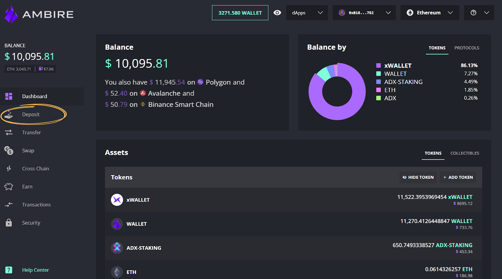This screenshot has height=279, width=502.
Task: Click the xWALLET token icon
Action: 117,200
